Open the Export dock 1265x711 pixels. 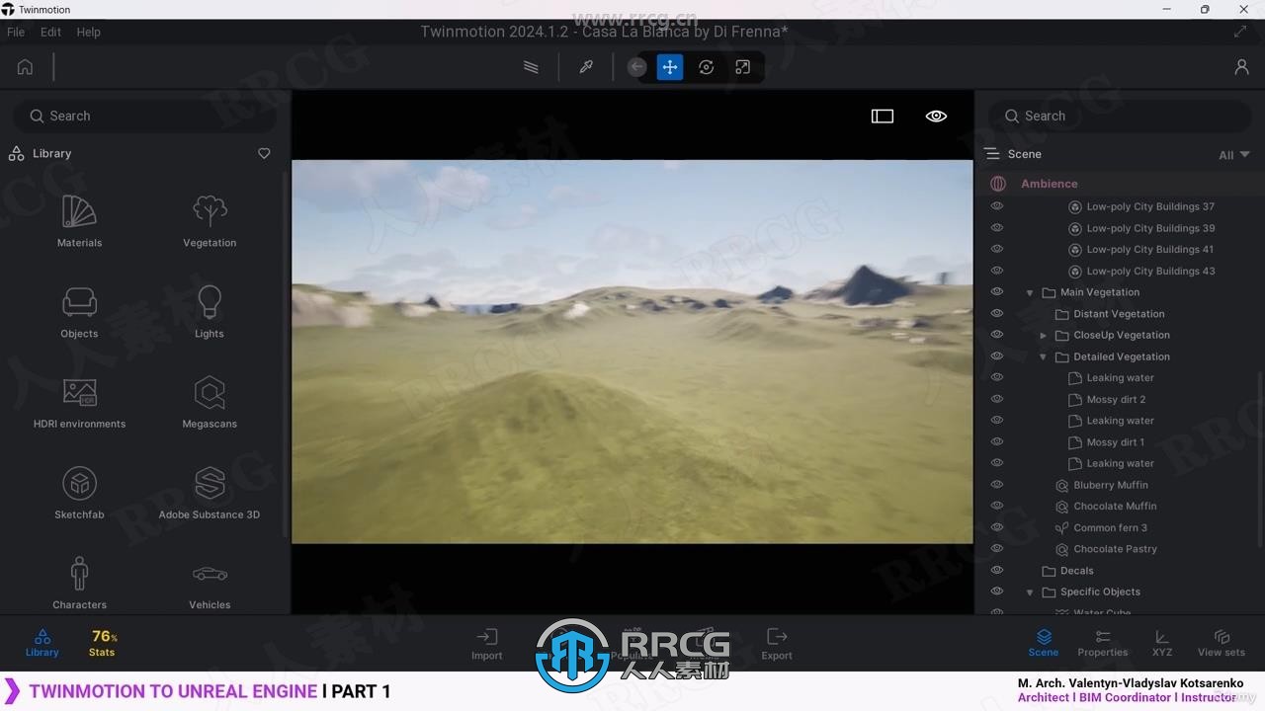(777, 644)
